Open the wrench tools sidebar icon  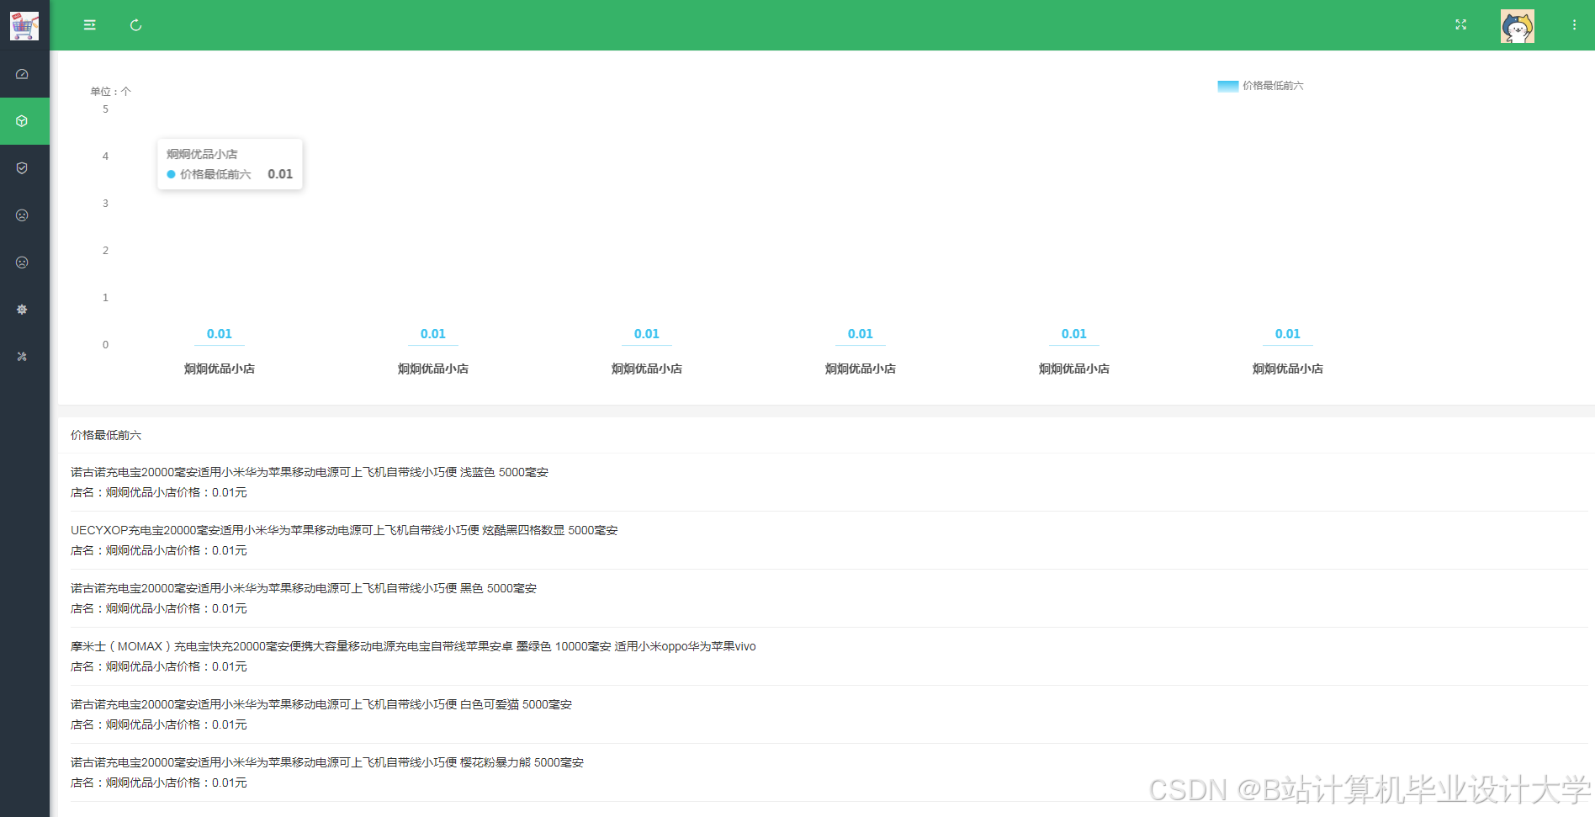coord(22,357)
